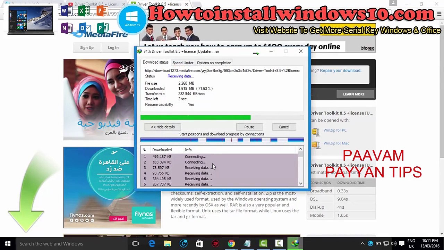Check the battery status tray icon
444x250 pixels.
378,244
